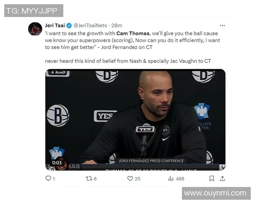This screenshot has height=204, width=255.
Task: Open Jeri Tsai's profile avatar
Action: click(35, 29)
